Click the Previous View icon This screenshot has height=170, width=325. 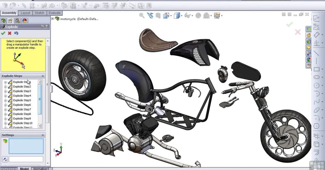[150, 15]
